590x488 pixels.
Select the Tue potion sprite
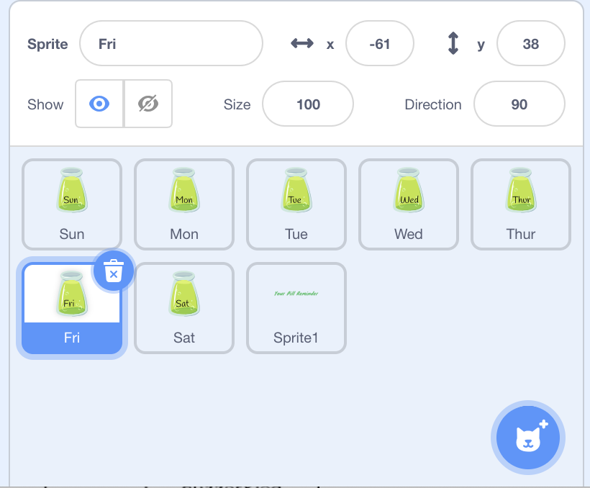(x=296, y=204)
